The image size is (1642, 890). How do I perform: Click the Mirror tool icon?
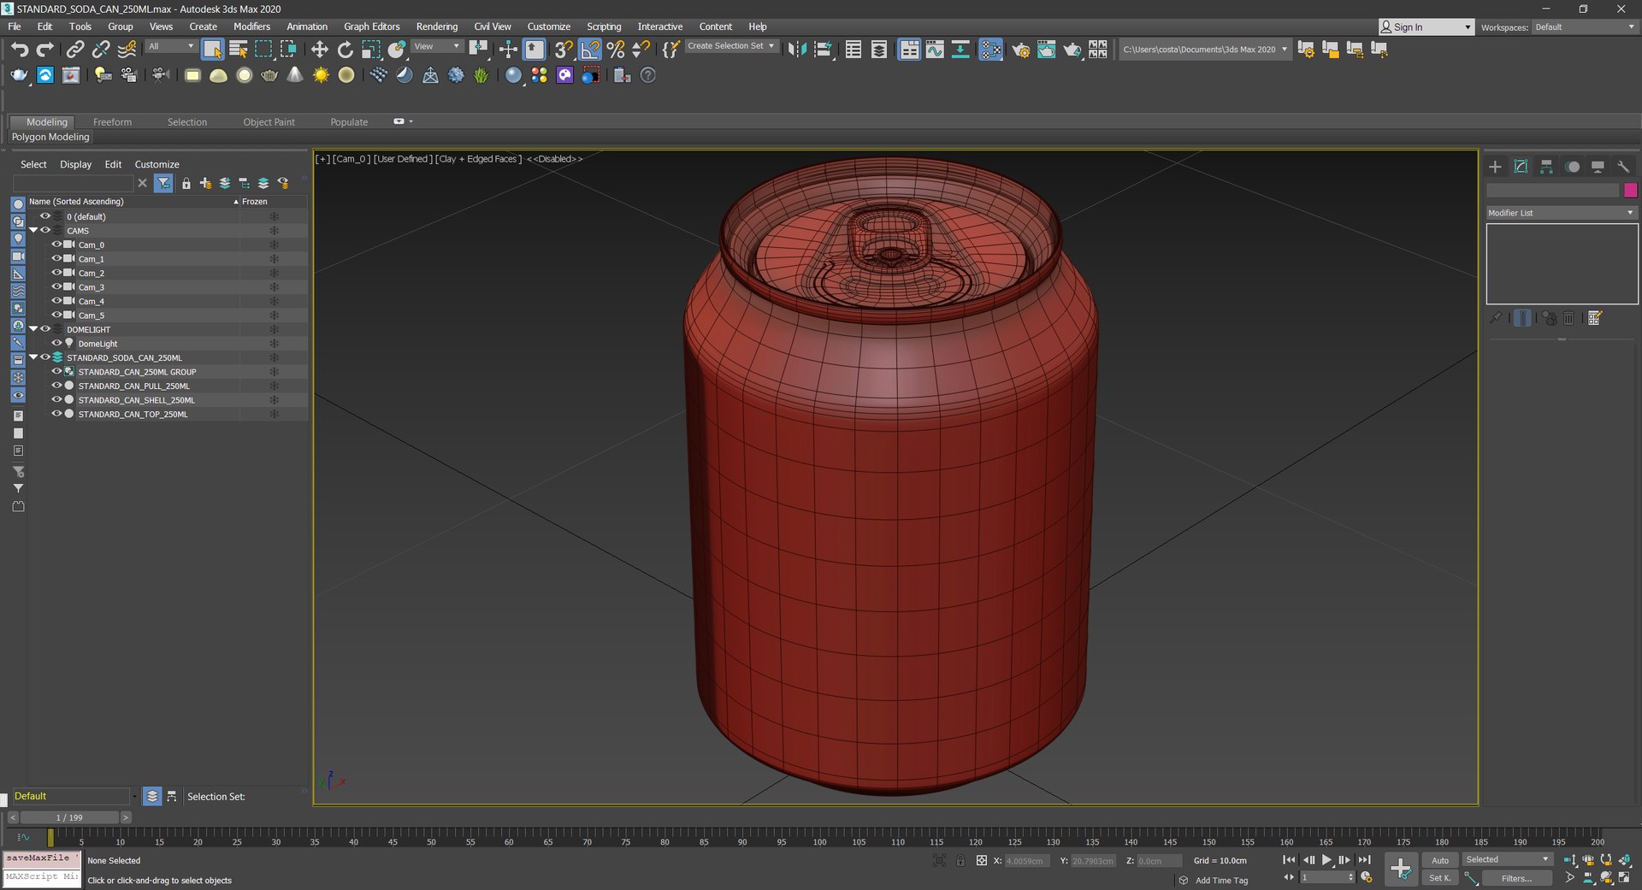(796, 50)
